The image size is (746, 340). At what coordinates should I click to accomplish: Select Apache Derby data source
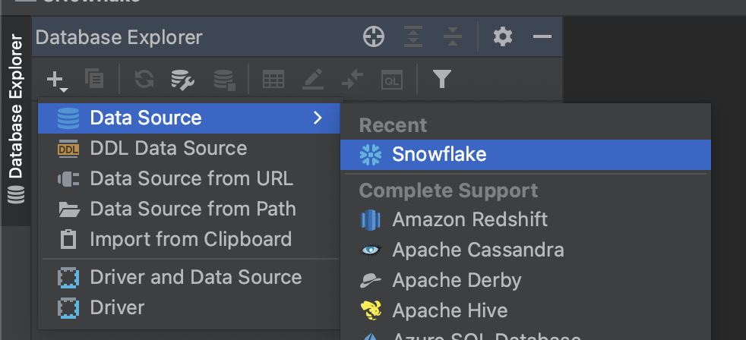526,281
